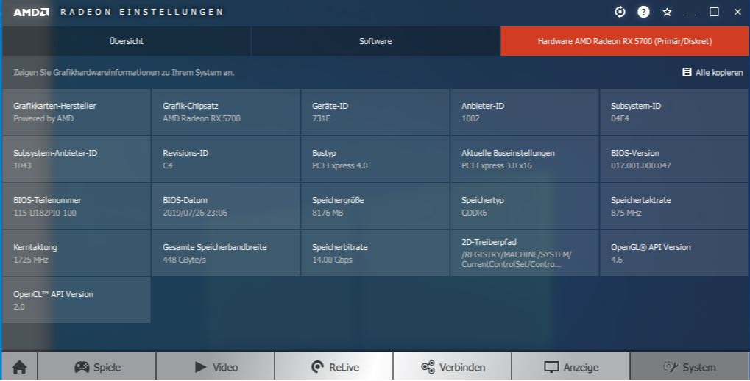Screen dimensions: 750x381
Task: Click the Speicherbitrate value 14.00 Gbps
Action: pyautogui.click(x=332, y=260)
